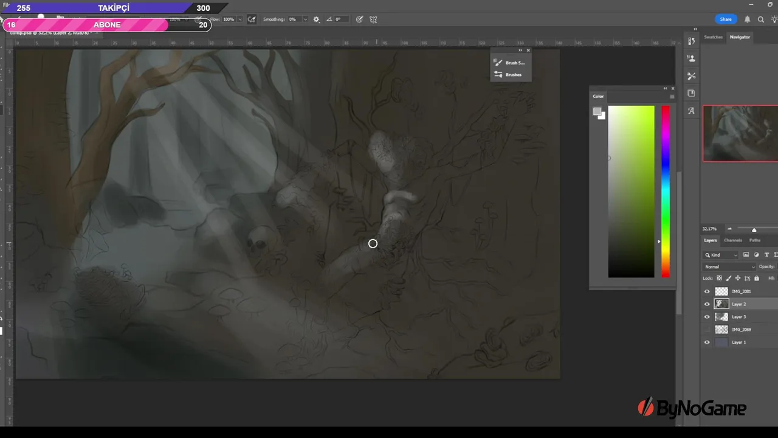Click the hue spectrum slider bar
Screen dimensions: 778x438
tap(666, 192)
